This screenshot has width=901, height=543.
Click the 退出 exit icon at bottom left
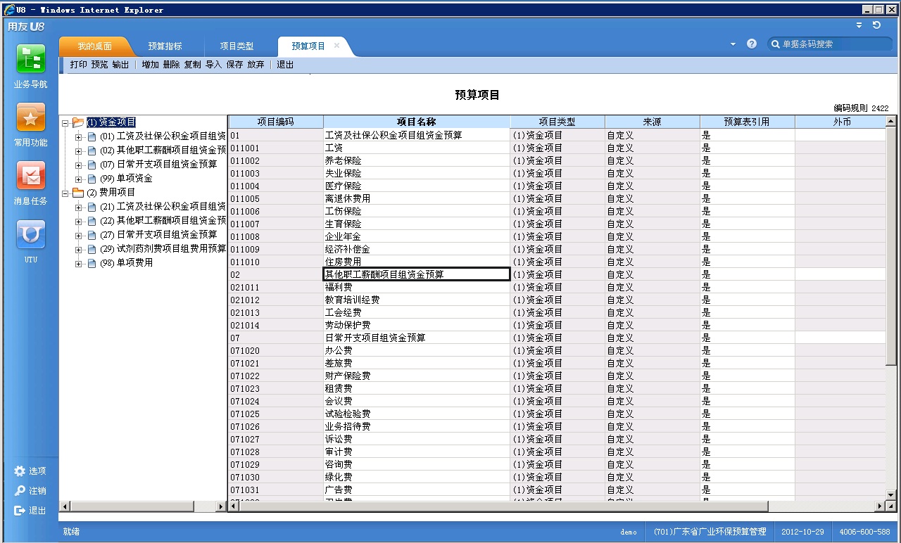coord(20,511)
